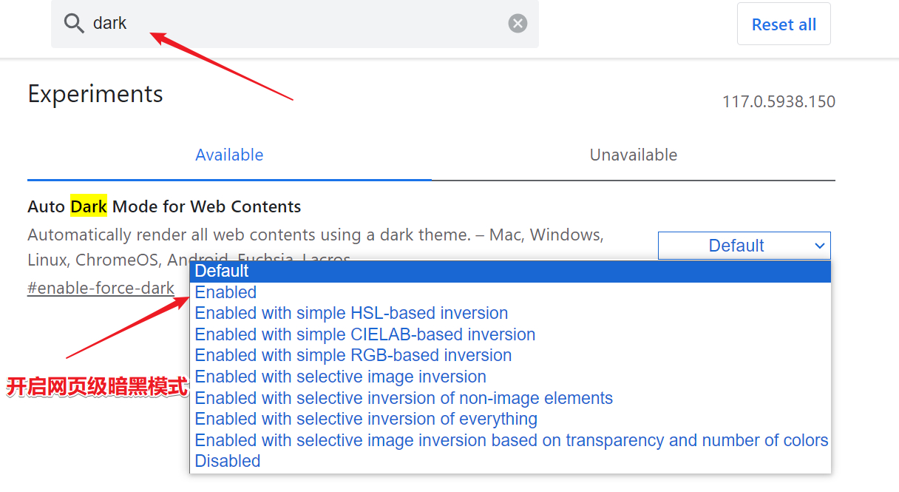The width and height of the screenshot is (899, 492).
Task: Clear the search field with the X icon
Action: click(x=518, y=24)
